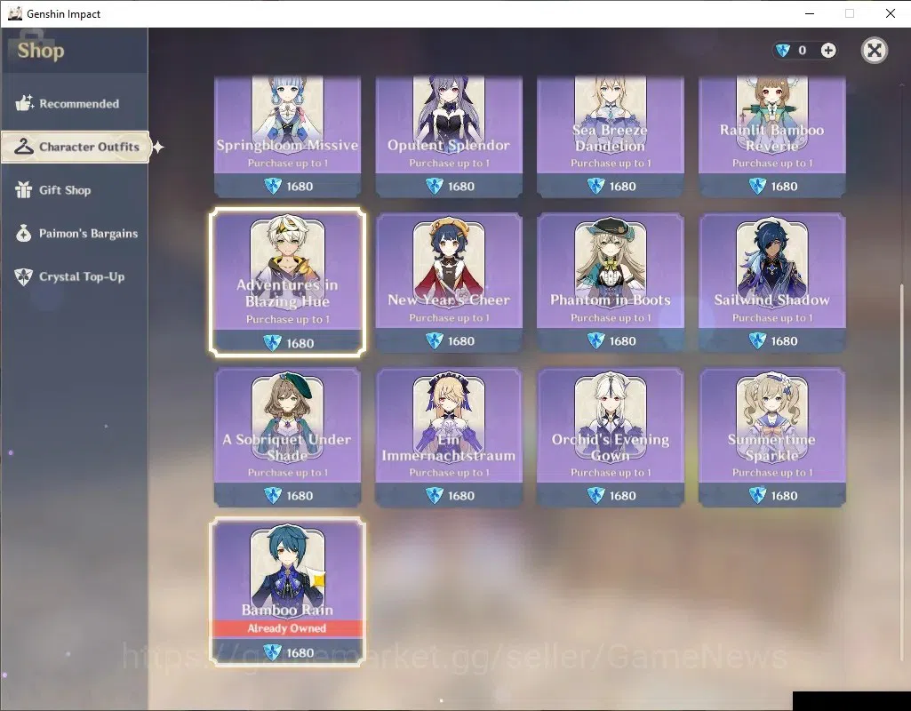Select Orchid's Evening Gown outfit card
Screen dimensions: 911x711
tap(610, 437)
